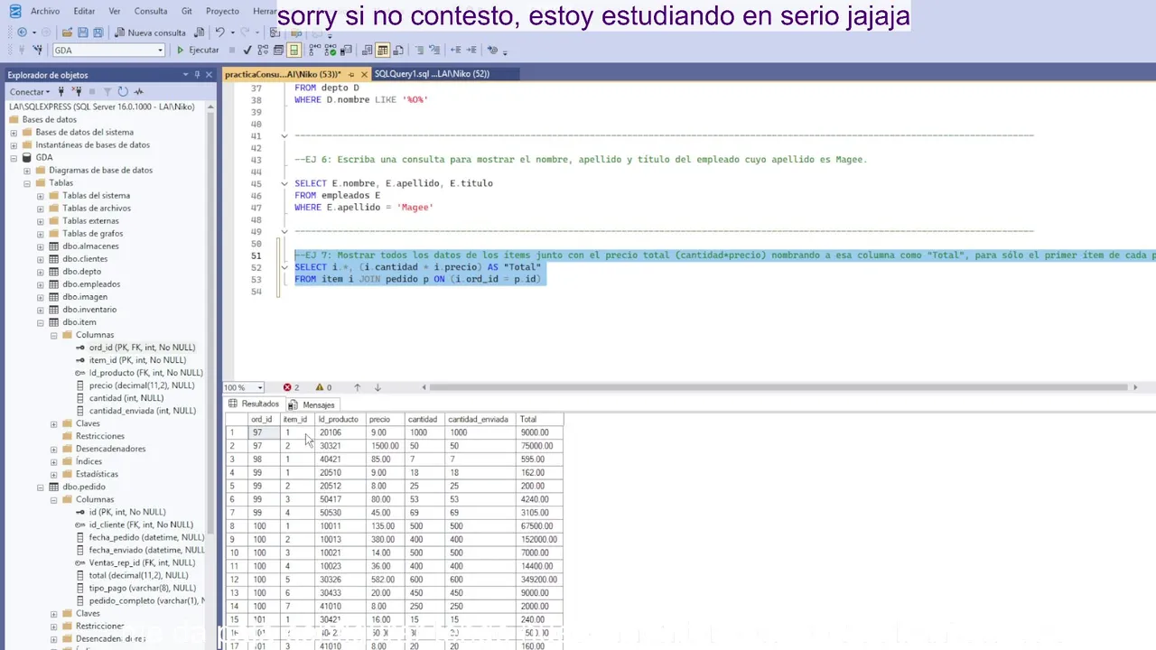Screen dimensions: 1156x650
Task: Close the practicaConsu... query tab
Action: point(364,74)
